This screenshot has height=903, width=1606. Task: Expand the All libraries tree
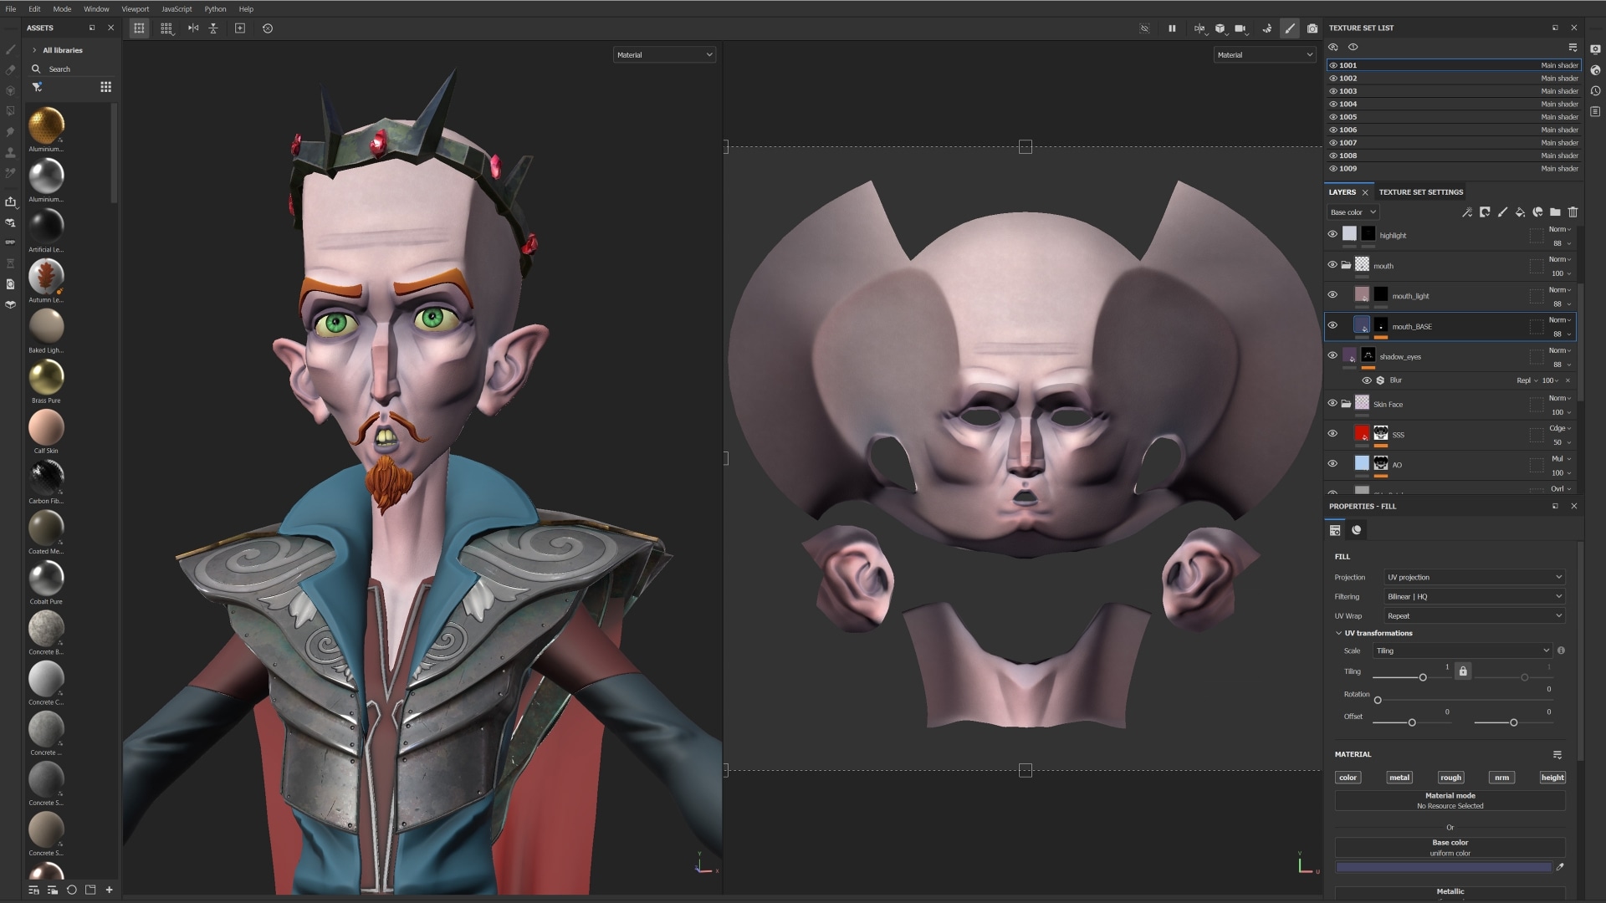coord(34,50)
